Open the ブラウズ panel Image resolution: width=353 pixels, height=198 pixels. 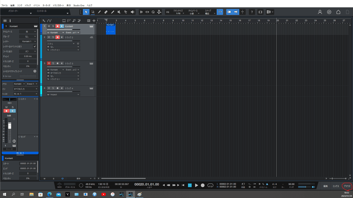click(x=347, y=186)
